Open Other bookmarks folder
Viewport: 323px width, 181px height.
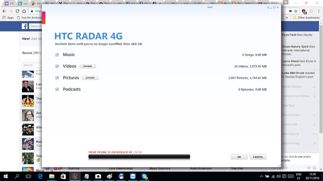[x=306, y=18]
